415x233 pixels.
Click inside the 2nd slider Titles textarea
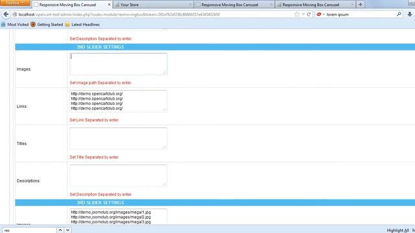click(x=118, y=139)
